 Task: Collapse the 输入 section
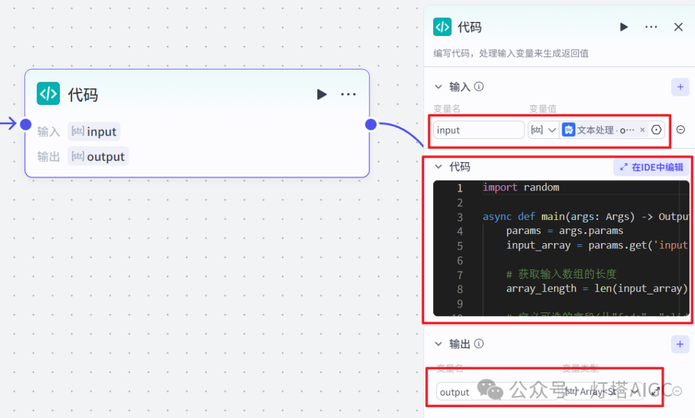pyautogui.click(x=438, y=87)
